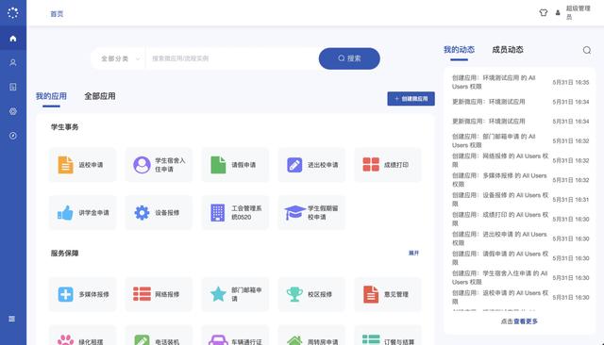This screenshot has height=345, width=604.
Task: Switch to the 我的应用 tab
Action: [x=51, y=96]
